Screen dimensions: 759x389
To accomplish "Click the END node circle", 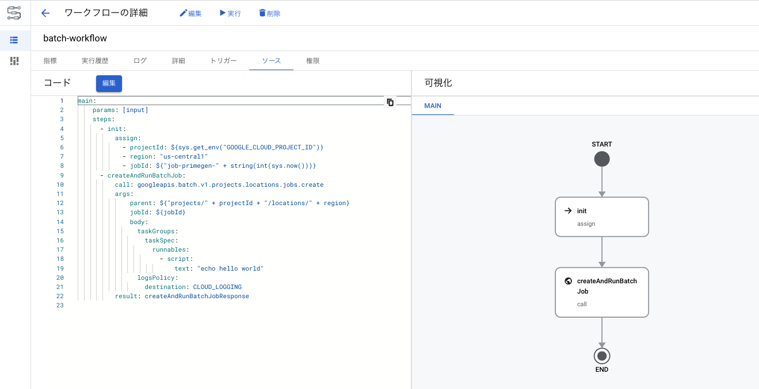I will (602, 356).
